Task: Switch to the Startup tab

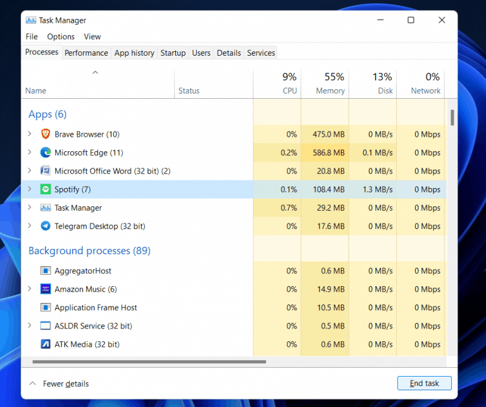Action: pyautogui.click(x=173, y=53)
